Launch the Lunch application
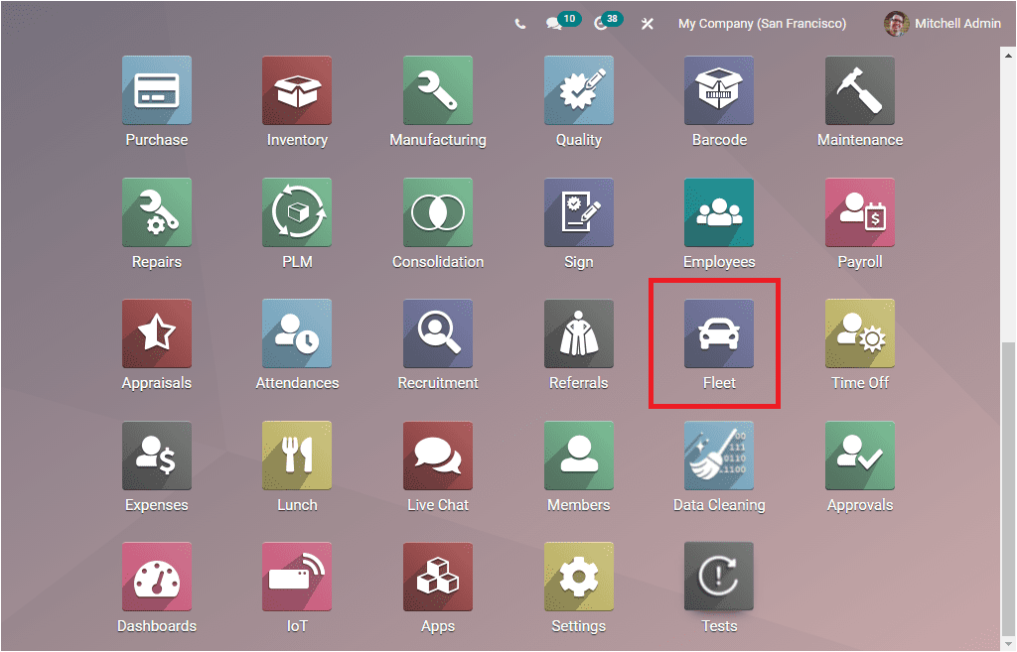1017x652 pixels. click(296, 456)
